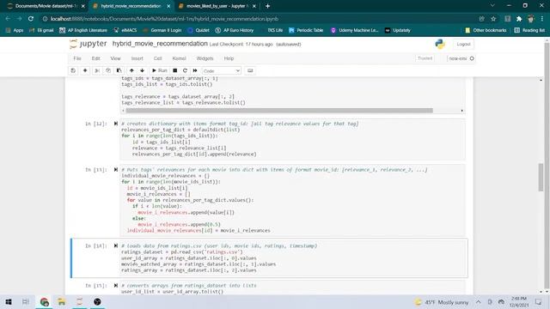The width and height of the screenshot is (550, 309).
Task: Insert a cell below with the plus icon
Action: pos(85,70)
